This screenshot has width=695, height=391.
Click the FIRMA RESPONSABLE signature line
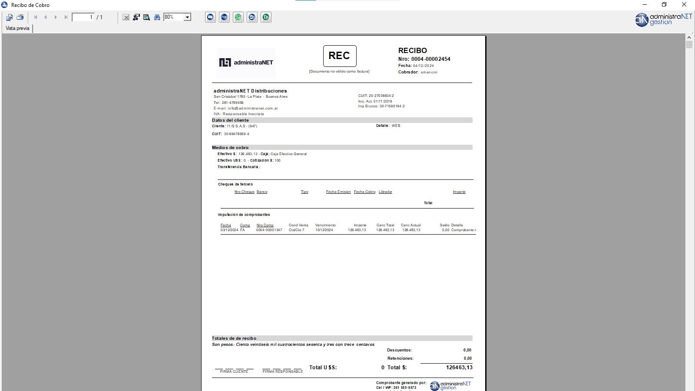282,370
